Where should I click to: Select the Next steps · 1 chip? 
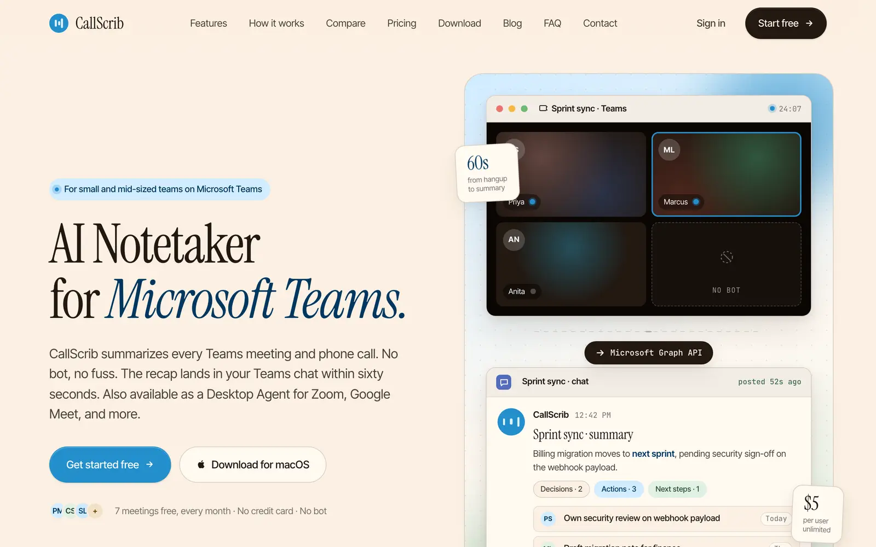[x=677, y=489]
